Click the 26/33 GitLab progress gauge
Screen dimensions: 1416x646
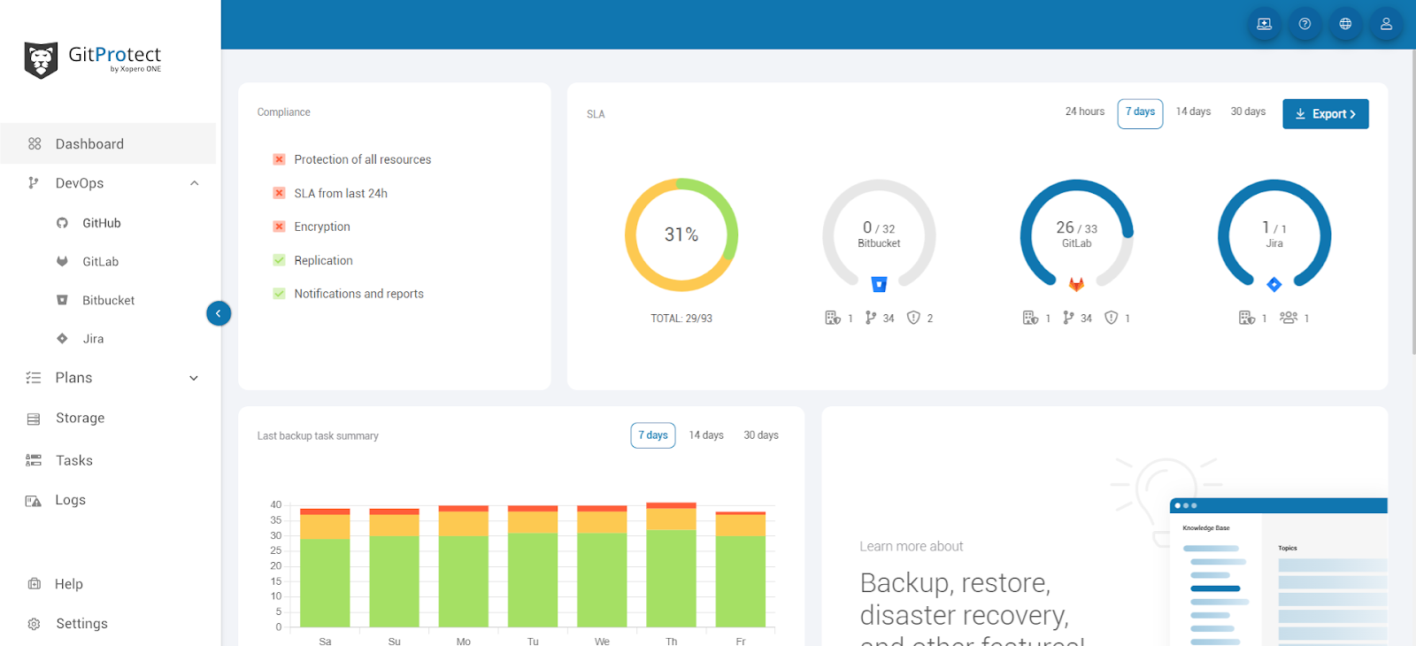[1076, 235]
